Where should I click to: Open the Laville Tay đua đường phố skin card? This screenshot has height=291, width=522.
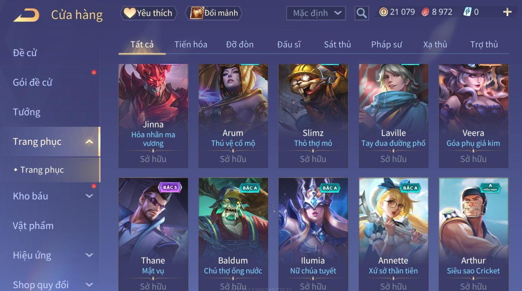(x=393, y=116)
